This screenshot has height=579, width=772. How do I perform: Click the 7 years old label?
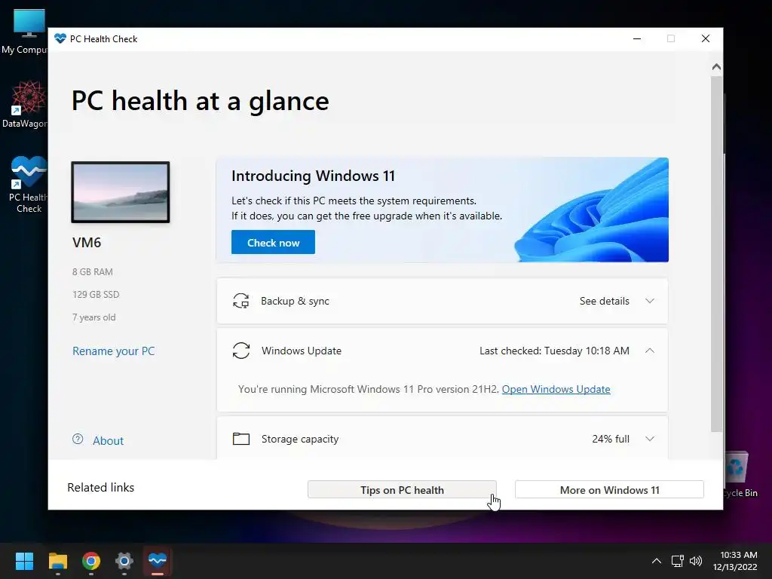[x=94, y=317]
